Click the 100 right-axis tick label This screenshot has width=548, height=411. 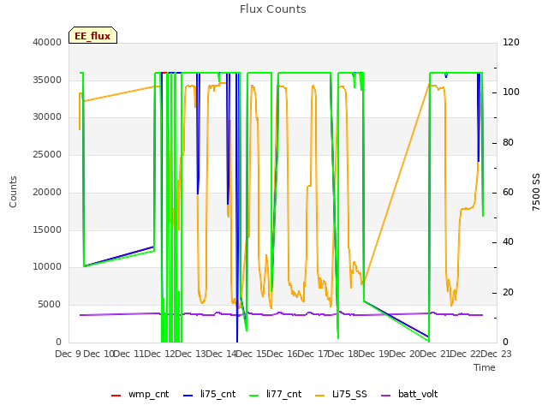click(511, 92)
